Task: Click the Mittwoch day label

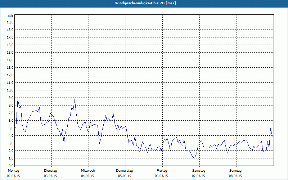Action: 88,171
